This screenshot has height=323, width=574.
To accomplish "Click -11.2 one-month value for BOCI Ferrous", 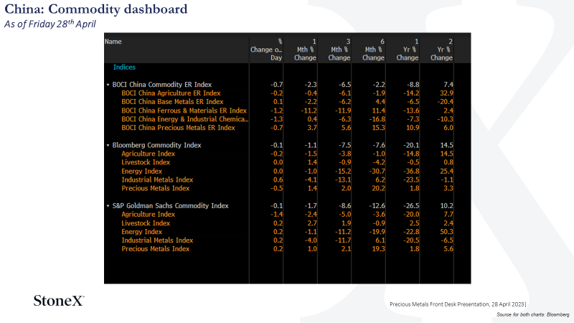I will (x=309, y=111).
